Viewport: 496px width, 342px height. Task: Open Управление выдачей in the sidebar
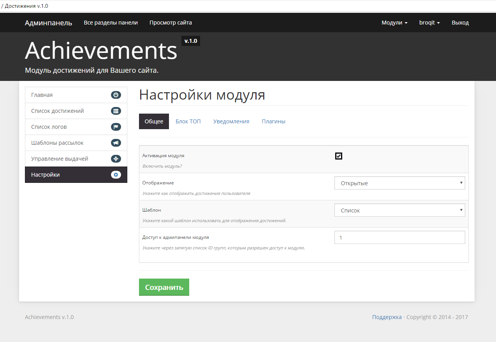pos(76,159)
